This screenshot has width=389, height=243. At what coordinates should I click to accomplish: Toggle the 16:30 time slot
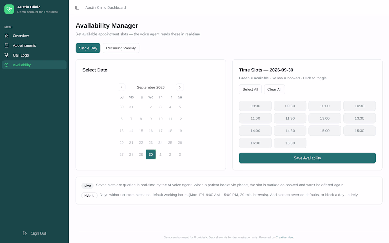point(290,143)
